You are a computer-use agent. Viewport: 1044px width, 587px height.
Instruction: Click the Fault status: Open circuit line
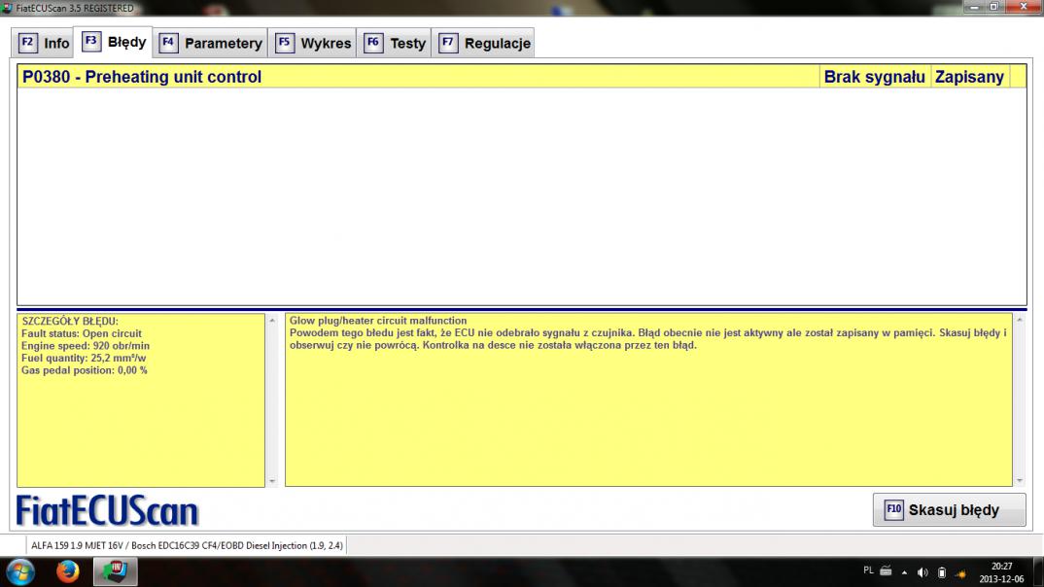click(x=82, y=333)
